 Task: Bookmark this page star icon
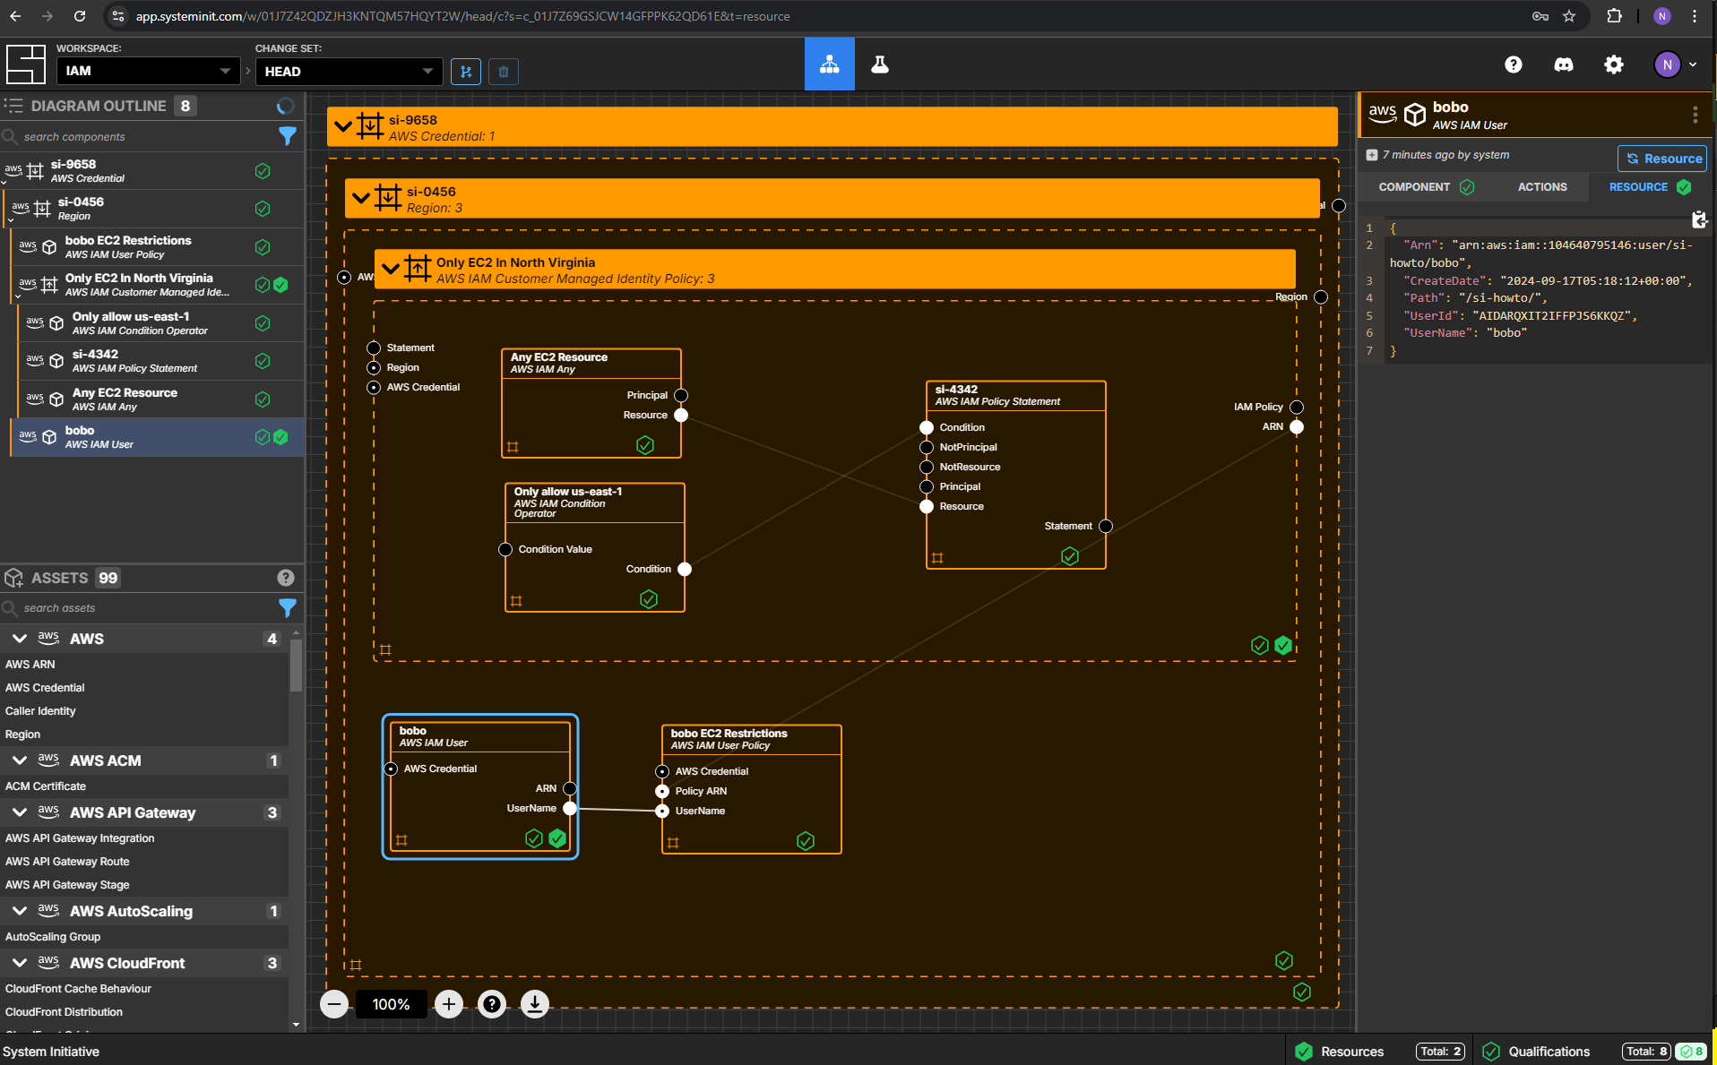(x=1569, y=16)
